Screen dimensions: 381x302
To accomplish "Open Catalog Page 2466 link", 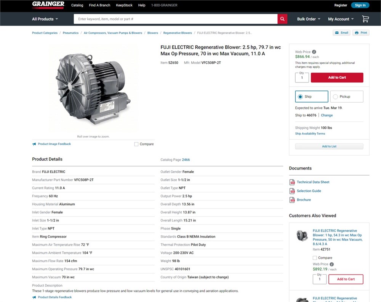I will pos(186,160).
